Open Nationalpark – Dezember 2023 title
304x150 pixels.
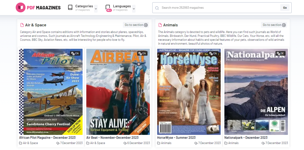point(246,138)
